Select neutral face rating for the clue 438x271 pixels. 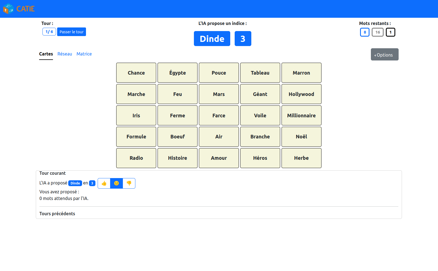click(117, 183)
